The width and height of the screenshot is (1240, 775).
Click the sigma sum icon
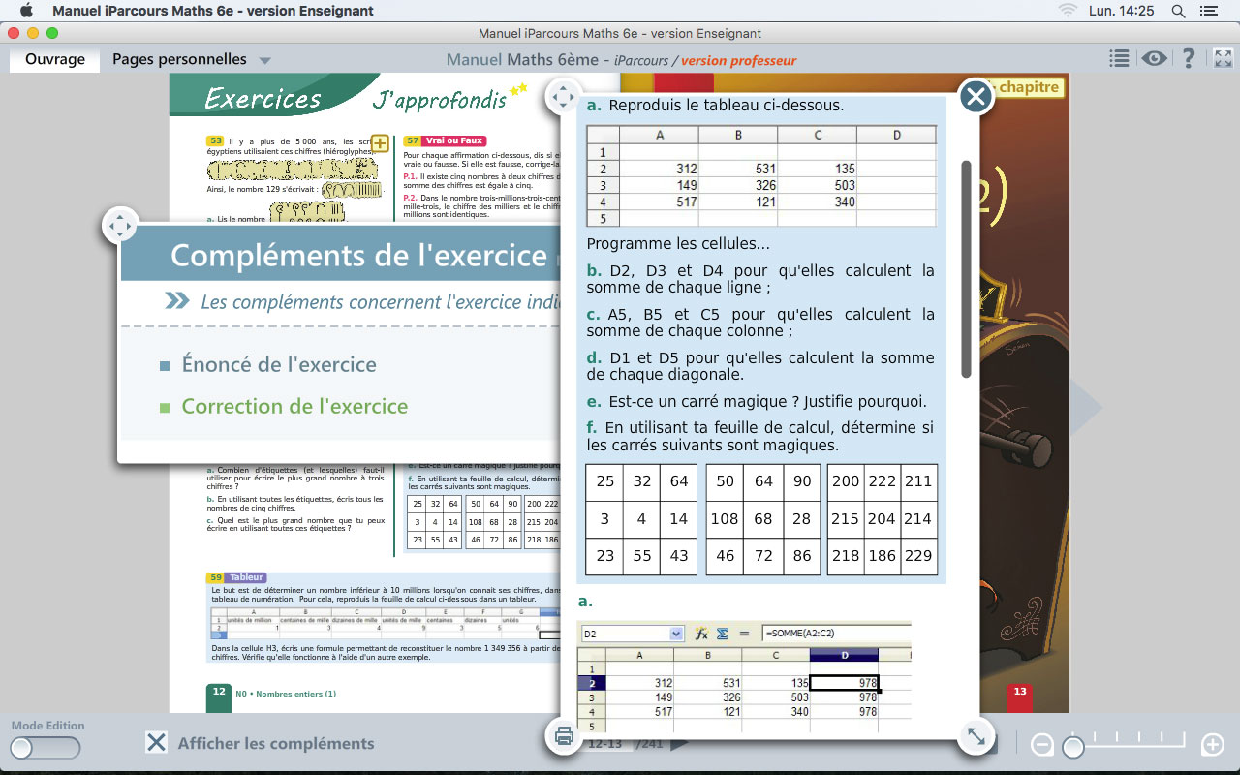(723, 634)
